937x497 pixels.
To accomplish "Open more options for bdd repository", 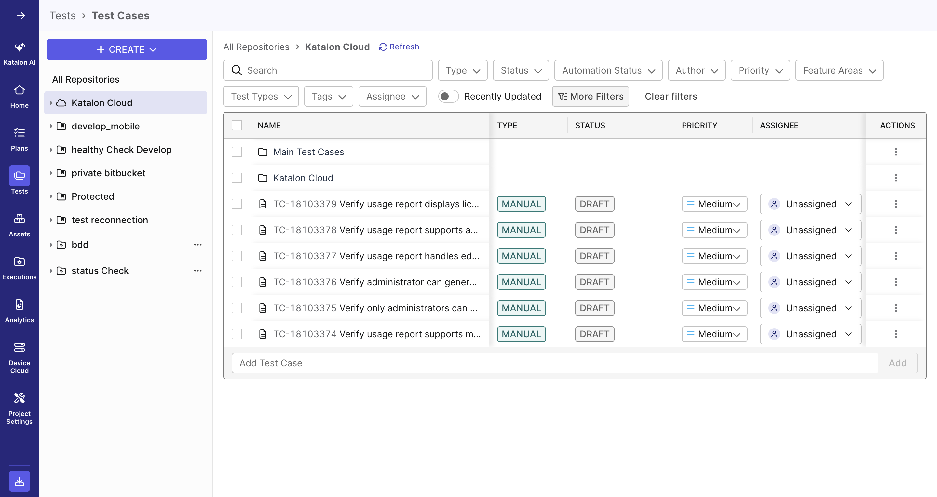I will click(197, 245).
